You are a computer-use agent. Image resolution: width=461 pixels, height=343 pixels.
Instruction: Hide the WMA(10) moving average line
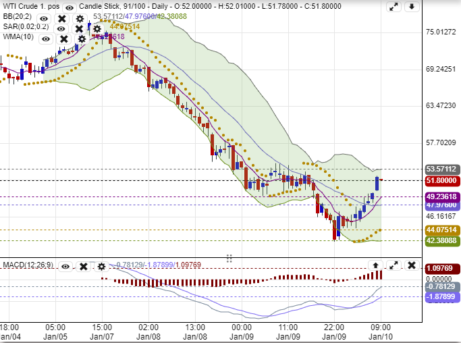click(x=46, y=38)
